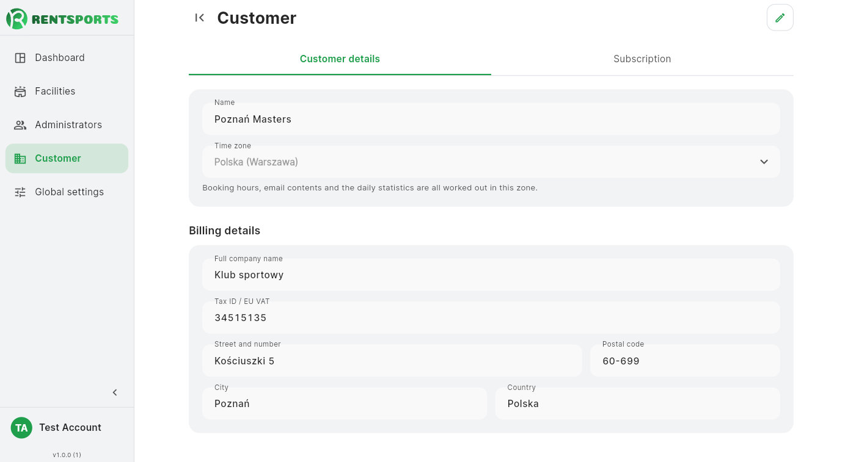Click the TA avatar circle
This screenshot has height=462, width=848.
(21, 428)
